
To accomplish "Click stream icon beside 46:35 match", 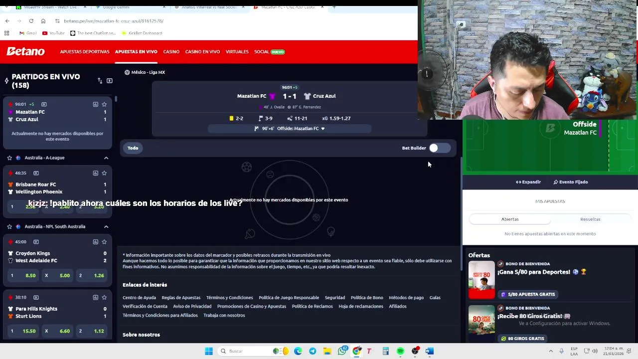I will pos(36,173).
